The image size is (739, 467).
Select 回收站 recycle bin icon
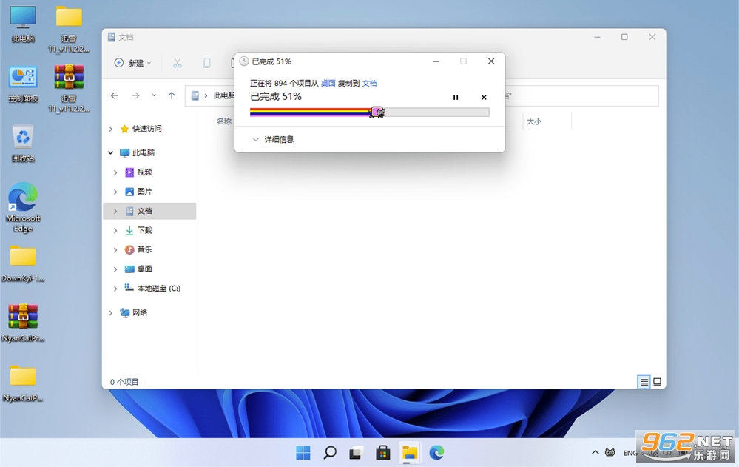(23, 144)
